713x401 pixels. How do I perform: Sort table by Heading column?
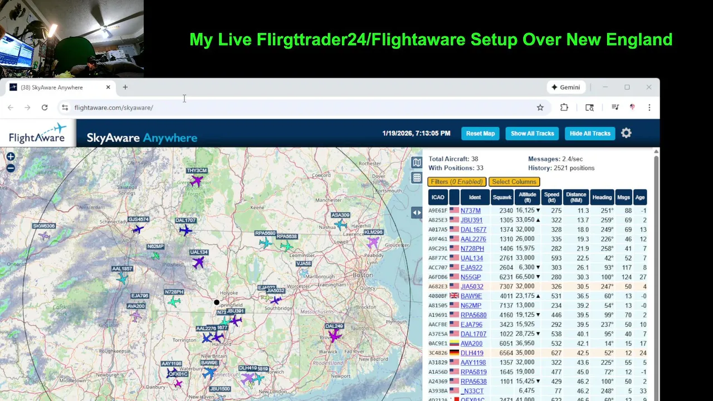[x=602, y=197]
